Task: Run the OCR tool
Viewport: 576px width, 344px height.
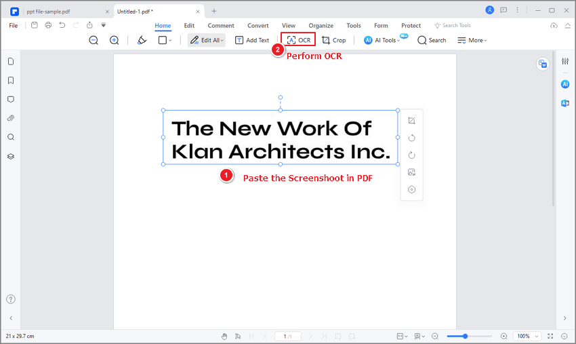Action: 298,40
